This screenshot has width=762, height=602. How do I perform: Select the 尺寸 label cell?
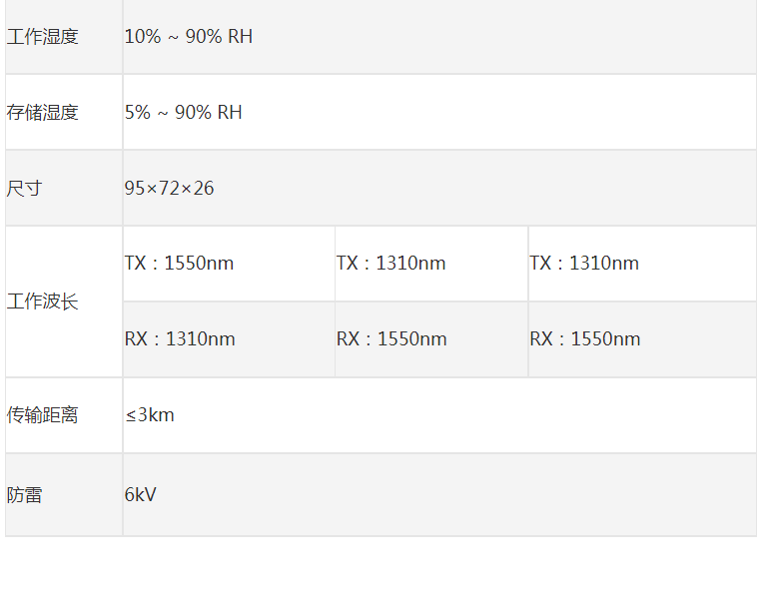(x=25, y=189)
